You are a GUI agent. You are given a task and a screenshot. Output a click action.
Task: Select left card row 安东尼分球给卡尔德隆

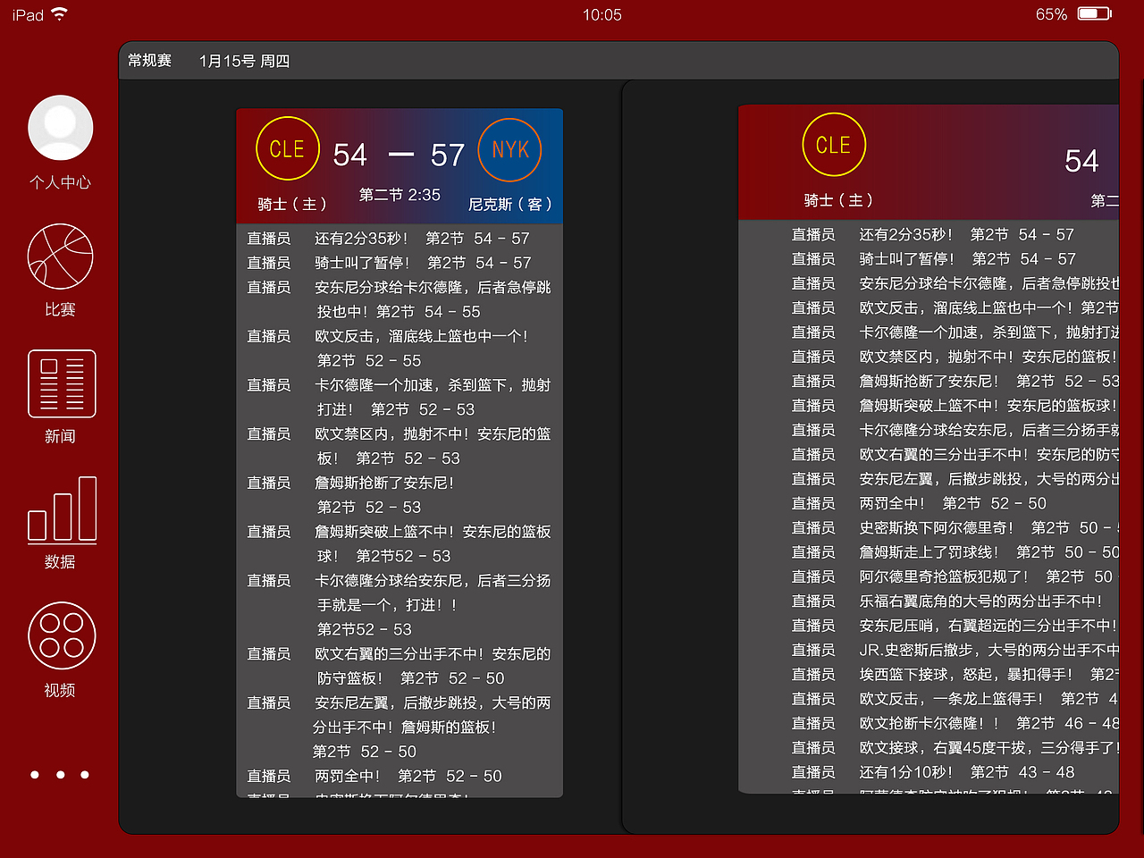[x=400, y=299]
